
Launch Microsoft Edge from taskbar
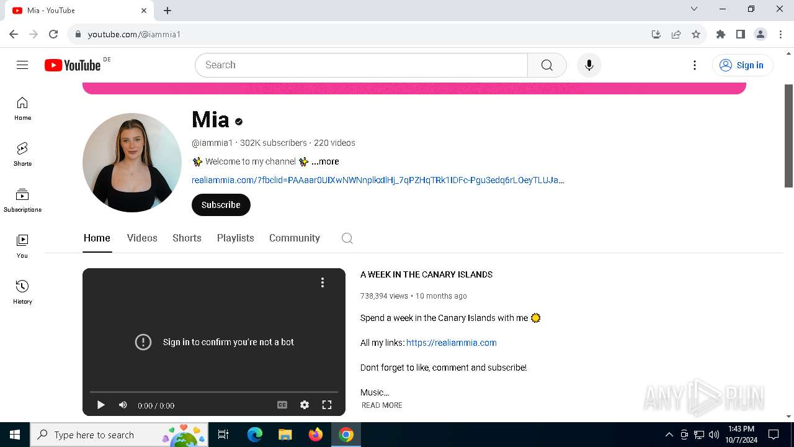[x=255, y=435]
